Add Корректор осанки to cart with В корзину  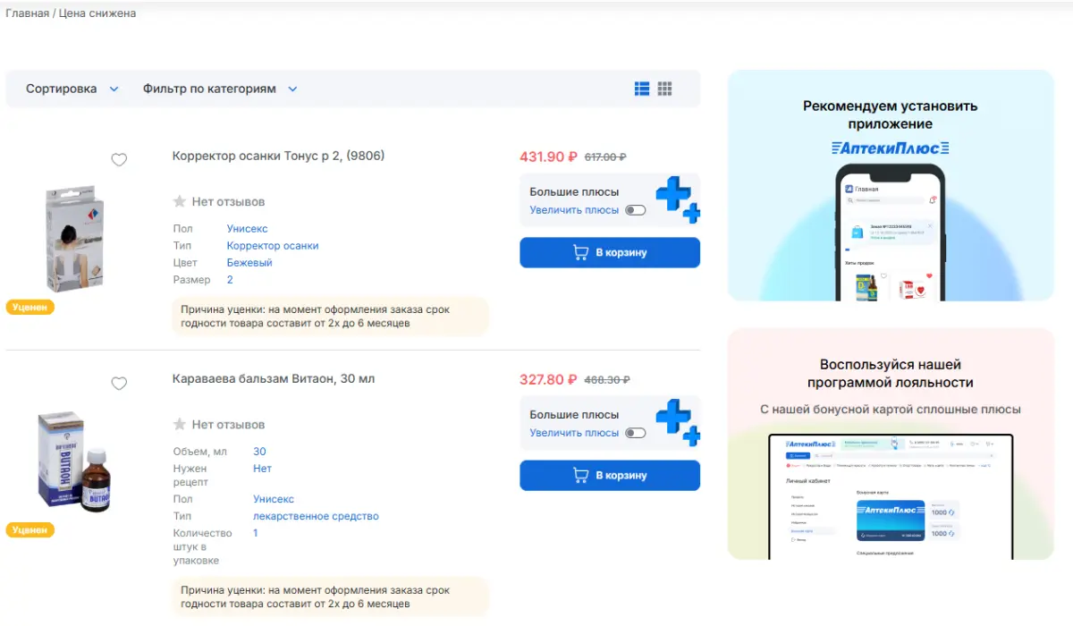[610, 252]
